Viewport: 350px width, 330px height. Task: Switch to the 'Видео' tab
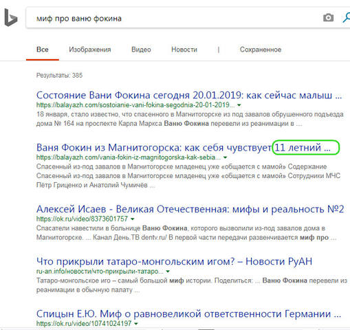click(x=141, y=49)
